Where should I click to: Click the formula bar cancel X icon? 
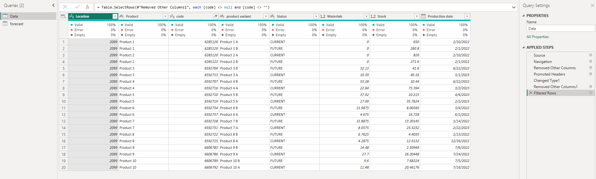[65, 7]
